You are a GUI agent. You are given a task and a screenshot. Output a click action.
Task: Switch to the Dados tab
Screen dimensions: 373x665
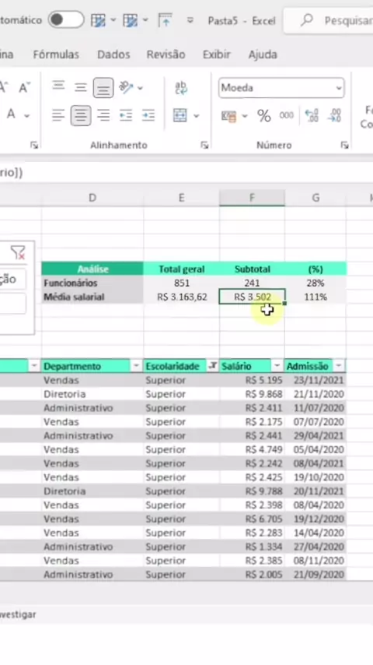pyautogui.click(x=113, y=55)
